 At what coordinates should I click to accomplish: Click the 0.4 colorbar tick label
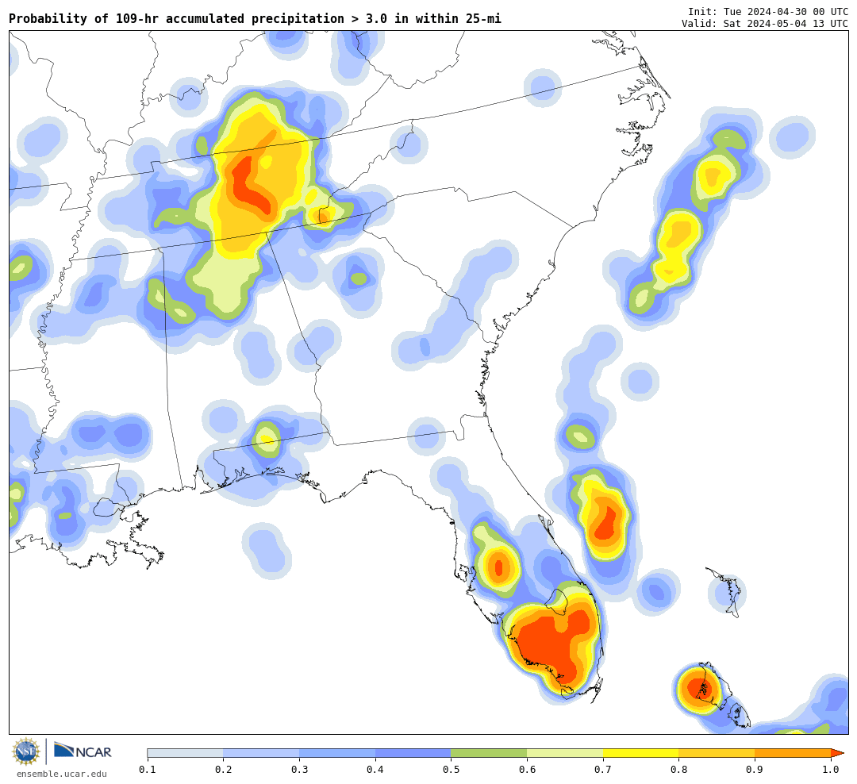coord(375,769)
